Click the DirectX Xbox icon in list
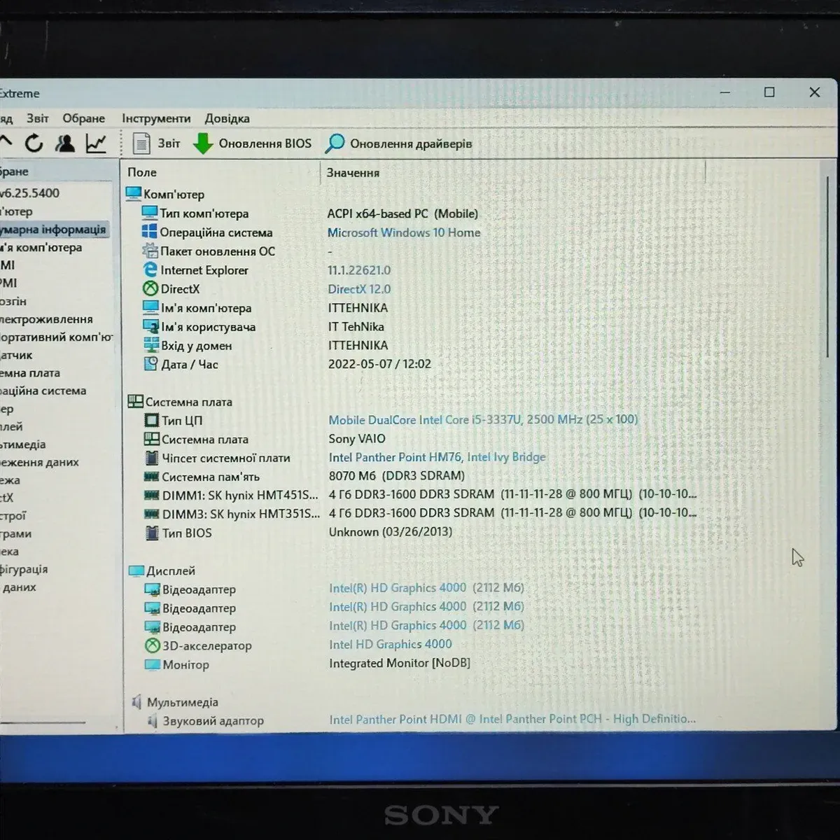Viewport: 840px width, 840px height. (x=150, y=288)
